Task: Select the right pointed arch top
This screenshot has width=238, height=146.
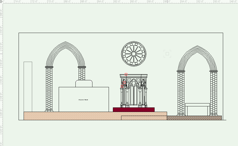Action: 197,58
